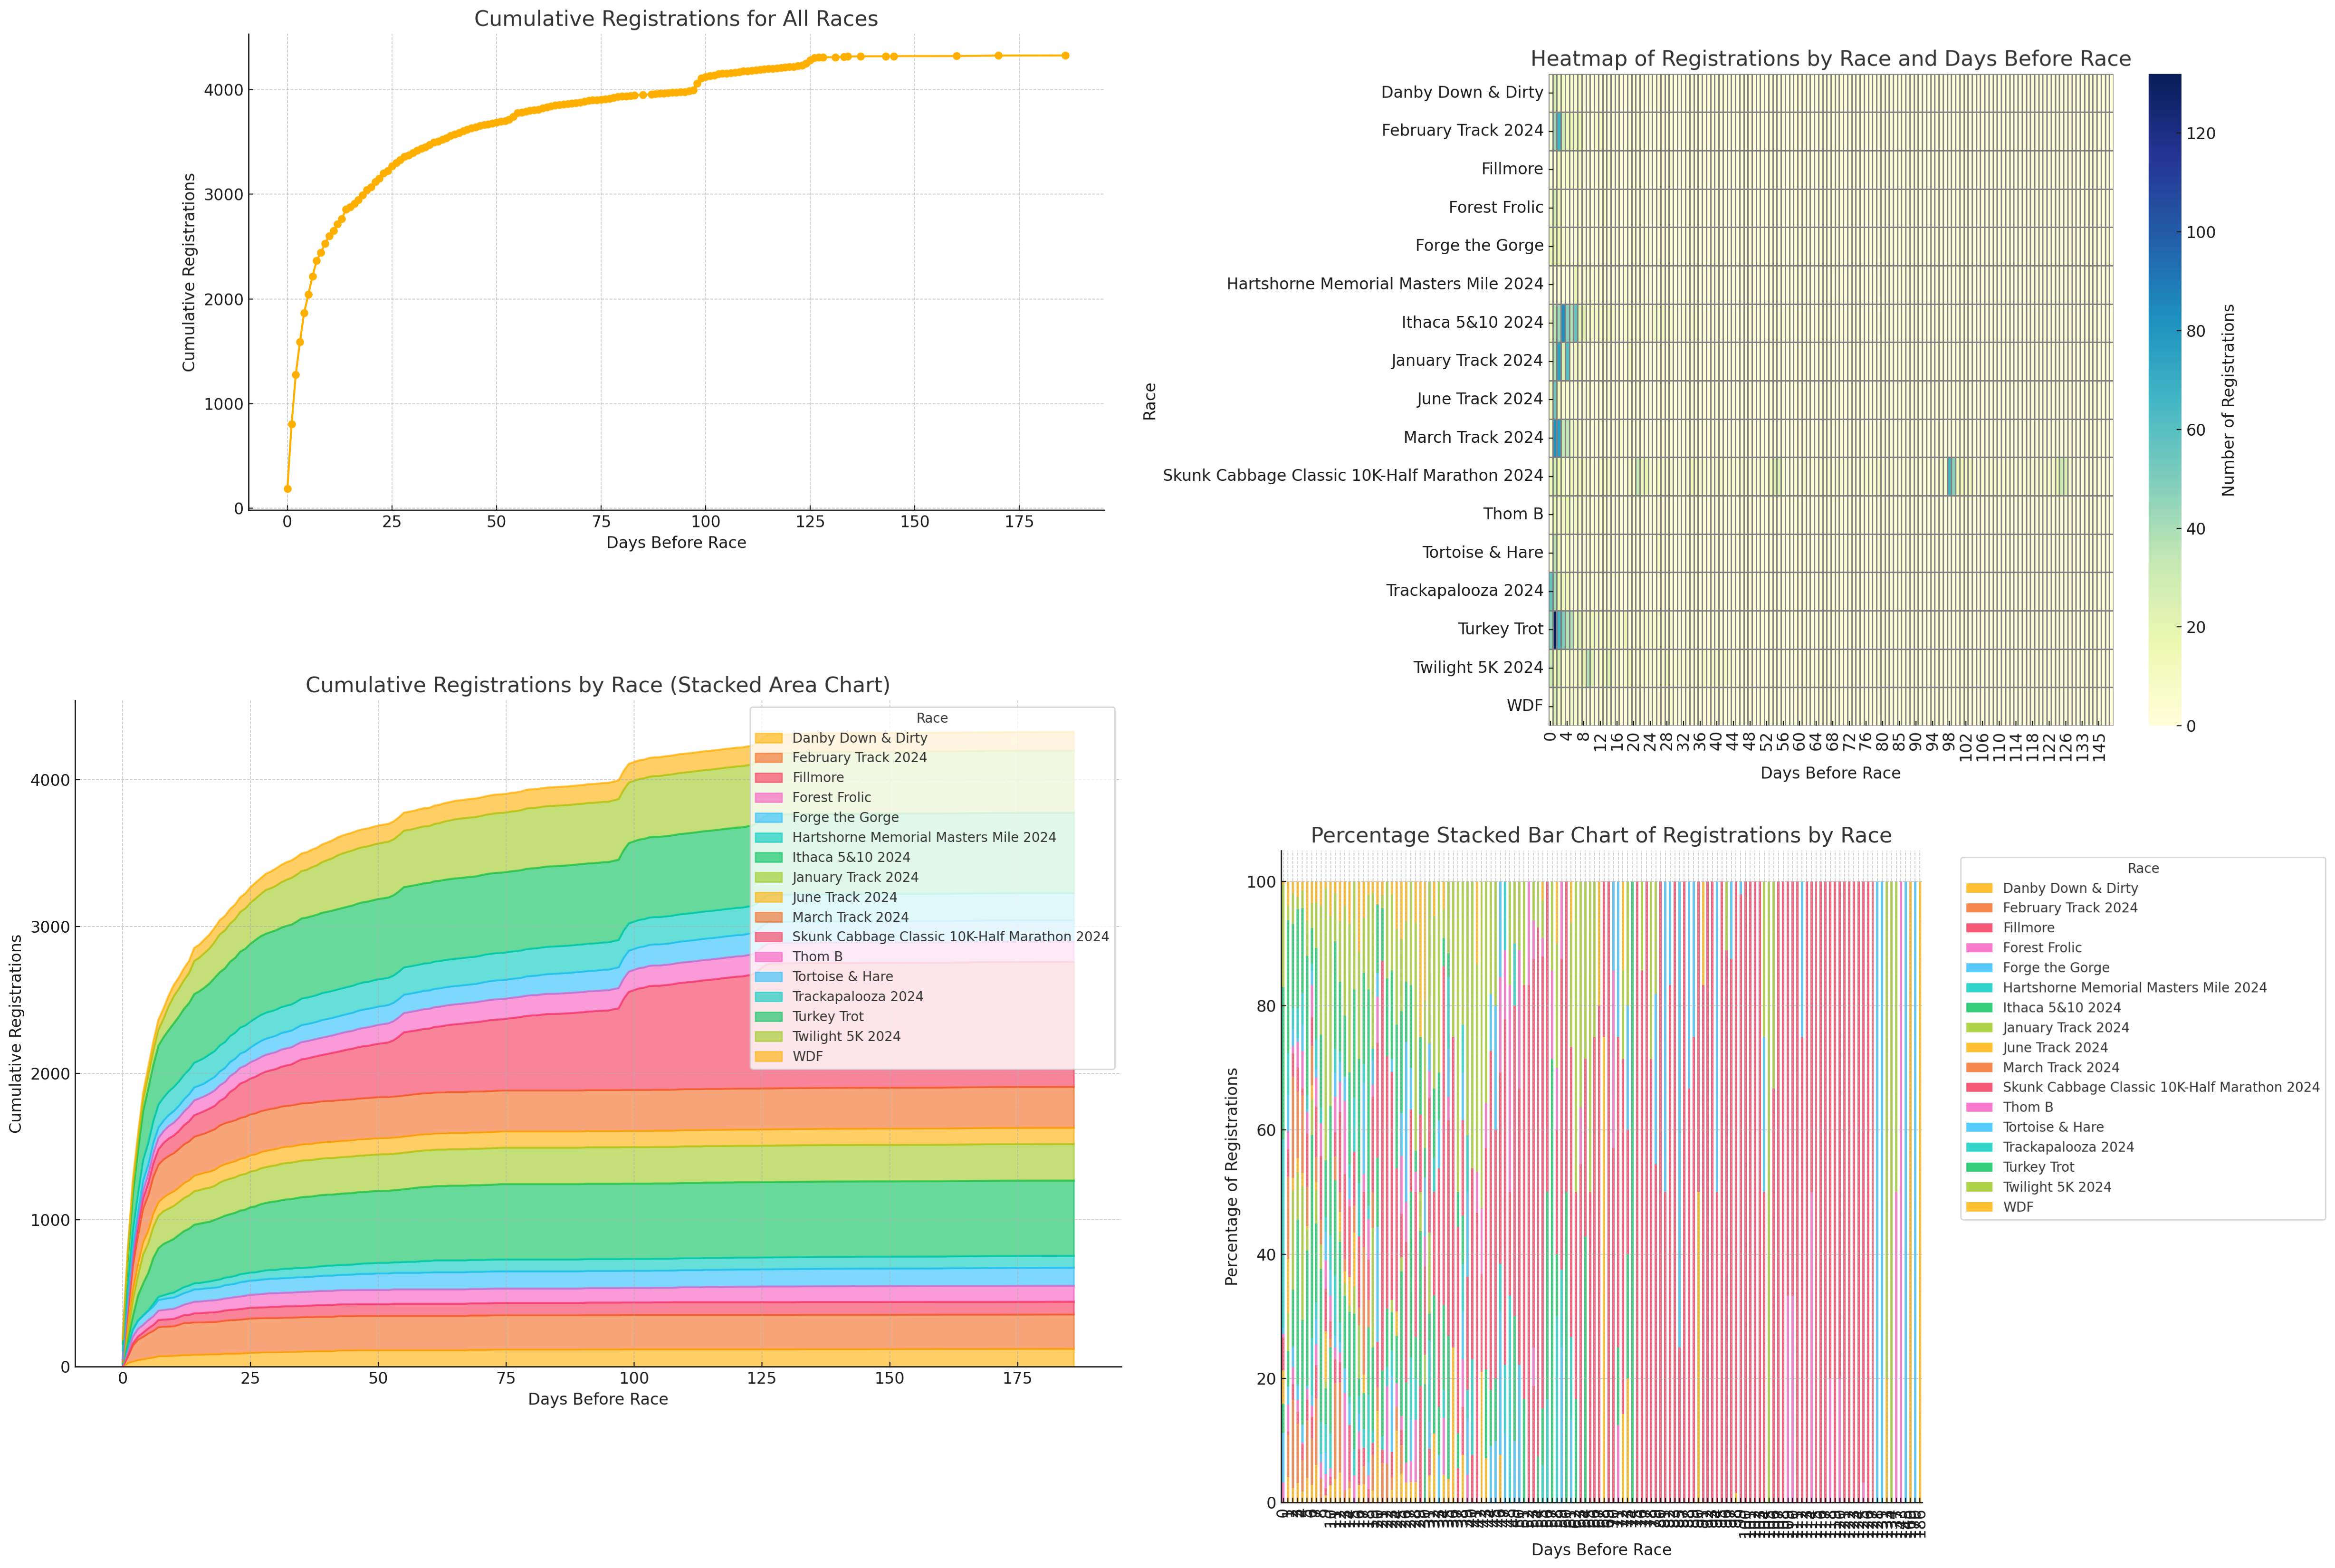Click the Skunk Cabbage Classic swatch in the bar chart legend
The height and width of the screenshot is (1568, 2335).
pos(1979,1087)
